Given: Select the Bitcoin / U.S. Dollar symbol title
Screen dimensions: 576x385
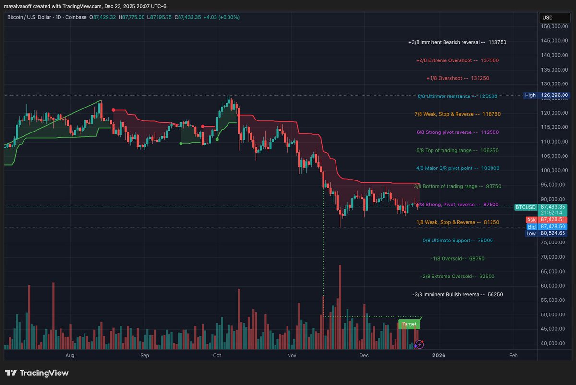Looking at the screenshot, I should (29, 17).
